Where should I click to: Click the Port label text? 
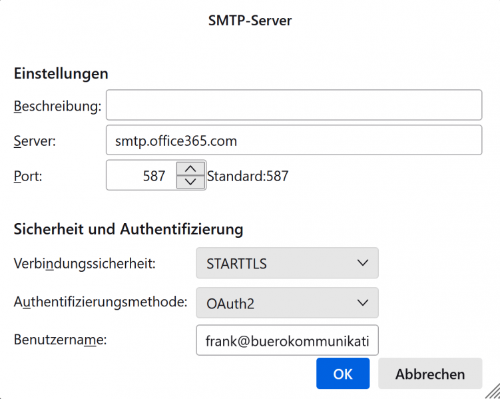[28, 176]
